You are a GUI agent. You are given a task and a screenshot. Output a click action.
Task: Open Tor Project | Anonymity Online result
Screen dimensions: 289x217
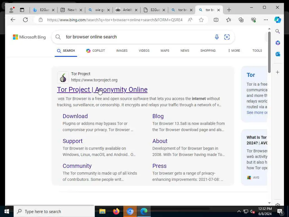pyautogui.click(x=102, y=90)
